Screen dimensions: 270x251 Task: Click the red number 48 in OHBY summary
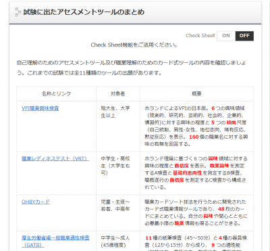221,209
